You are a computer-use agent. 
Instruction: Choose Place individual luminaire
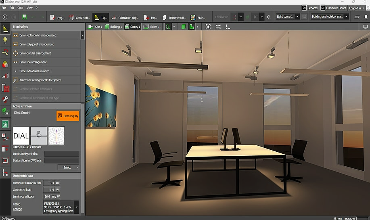46,71
